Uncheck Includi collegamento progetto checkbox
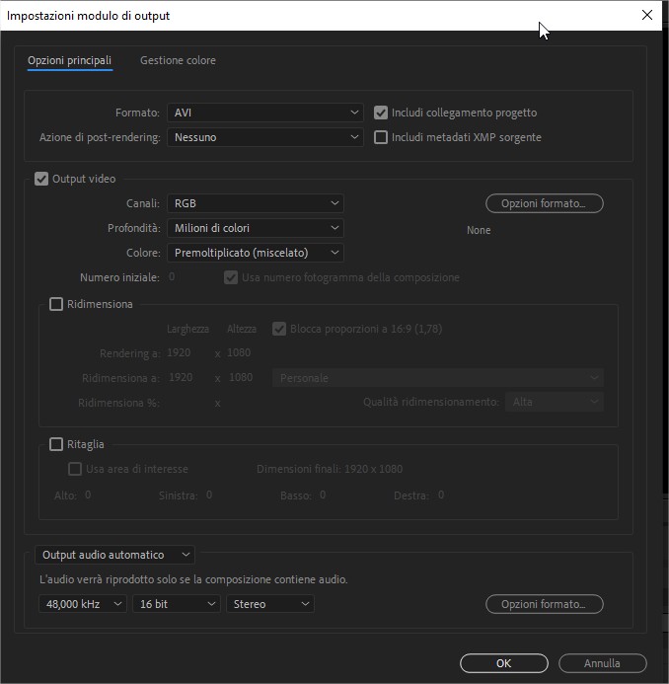This screenshot has height=684, width=669. pyautogui.click(x=381, y=114)
